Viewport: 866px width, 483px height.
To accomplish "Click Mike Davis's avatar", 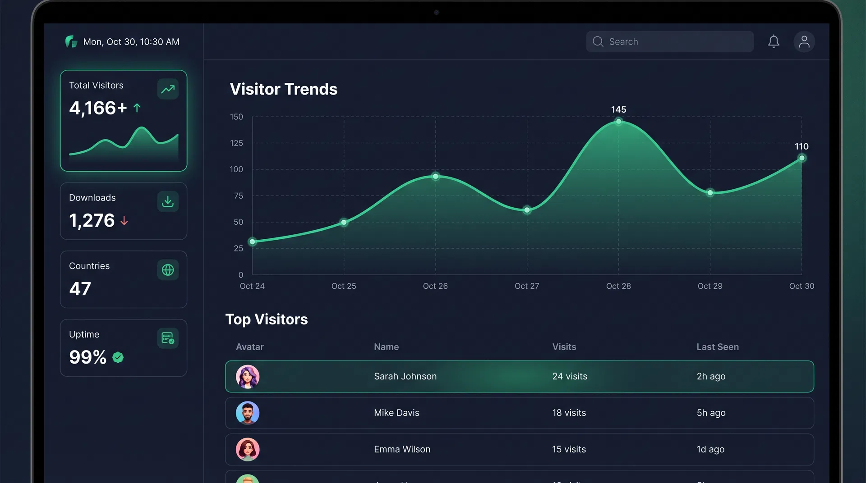I will tap(247, 413).
